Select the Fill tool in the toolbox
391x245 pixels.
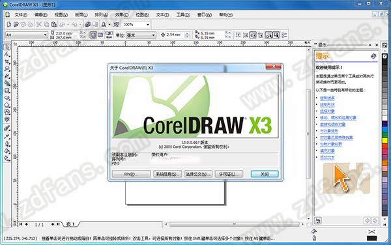click(7, 151)
